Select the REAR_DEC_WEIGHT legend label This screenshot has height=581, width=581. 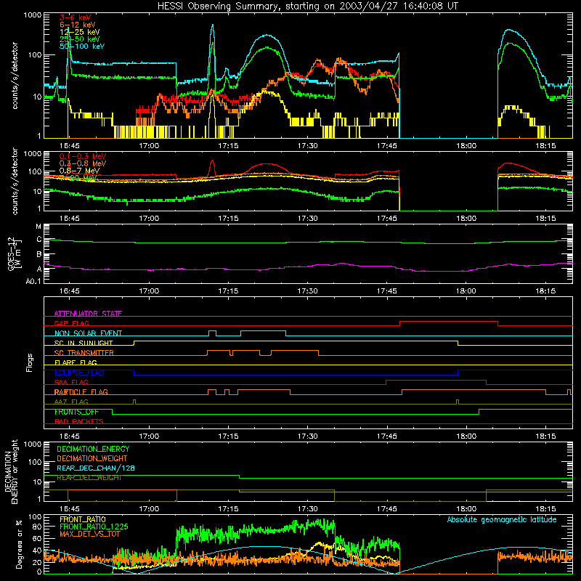click(89, 478)
